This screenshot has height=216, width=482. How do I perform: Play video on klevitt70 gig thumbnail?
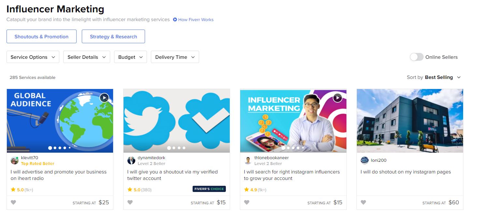104,97
